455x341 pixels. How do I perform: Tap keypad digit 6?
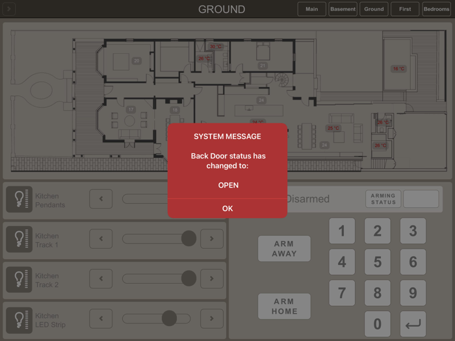click(x=413, y=262)
